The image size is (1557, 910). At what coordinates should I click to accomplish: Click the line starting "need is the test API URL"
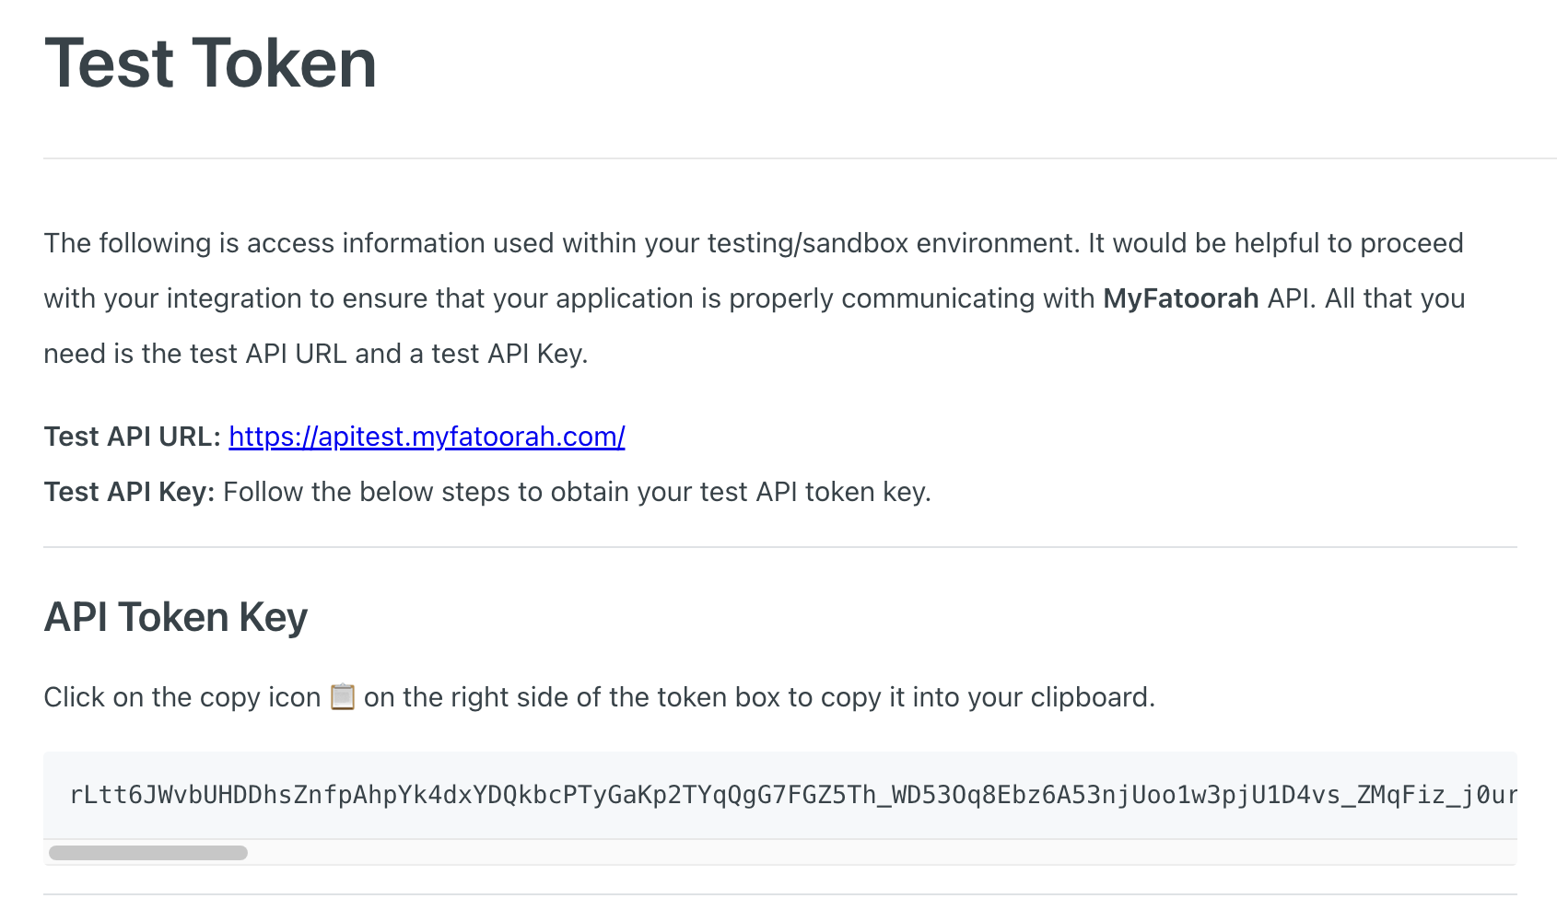click(315, 354)
